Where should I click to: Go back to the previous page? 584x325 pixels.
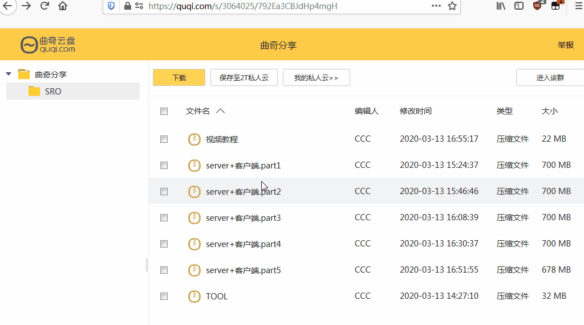click(x=7, y=6)
